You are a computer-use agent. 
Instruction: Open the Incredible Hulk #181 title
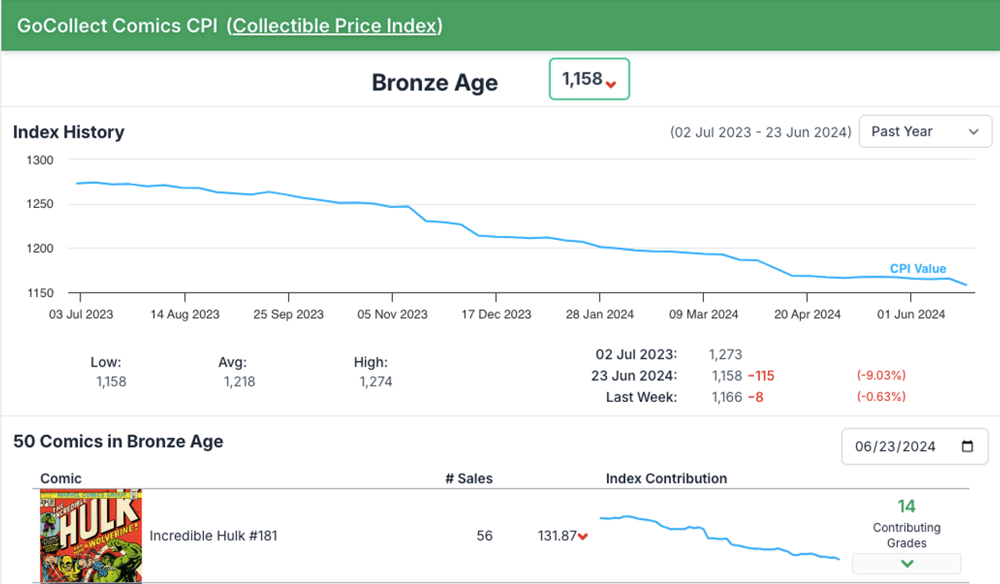pos(213,536)
